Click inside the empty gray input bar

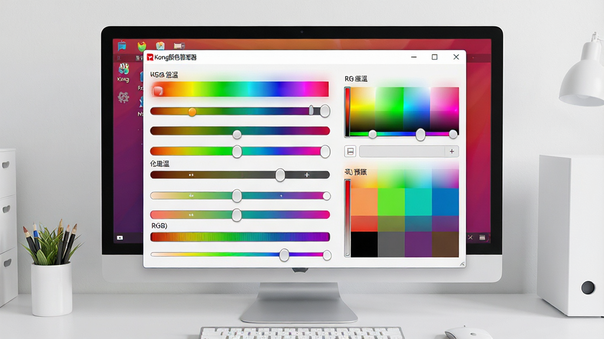click(402, 151)
